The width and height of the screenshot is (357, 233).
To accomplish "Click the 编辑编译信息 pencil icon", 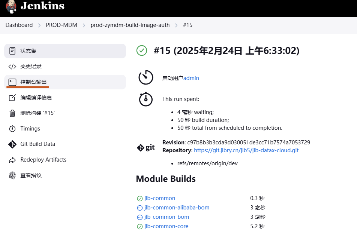I will click(12, 98).
